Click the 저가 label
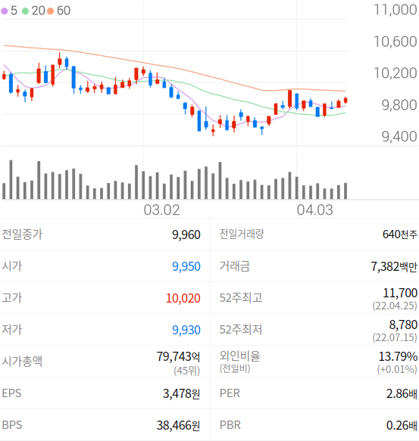Screen dimensions: 419x441 click(x=12, y=330)
